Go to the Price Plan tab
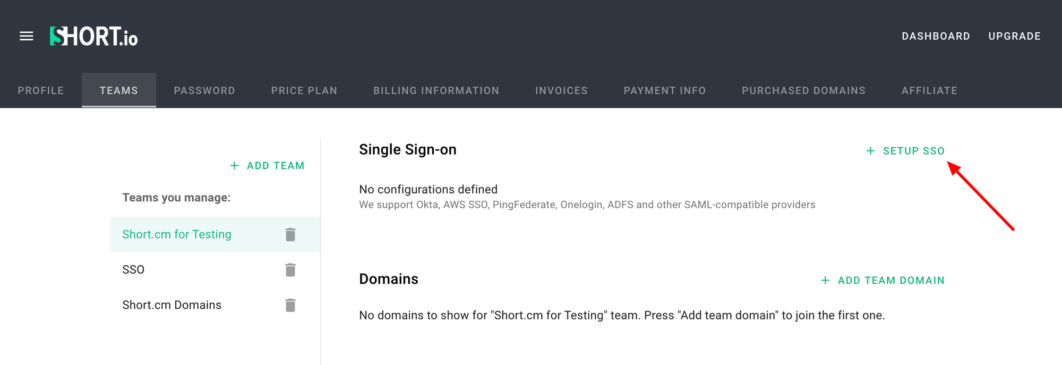 (304, 91)
